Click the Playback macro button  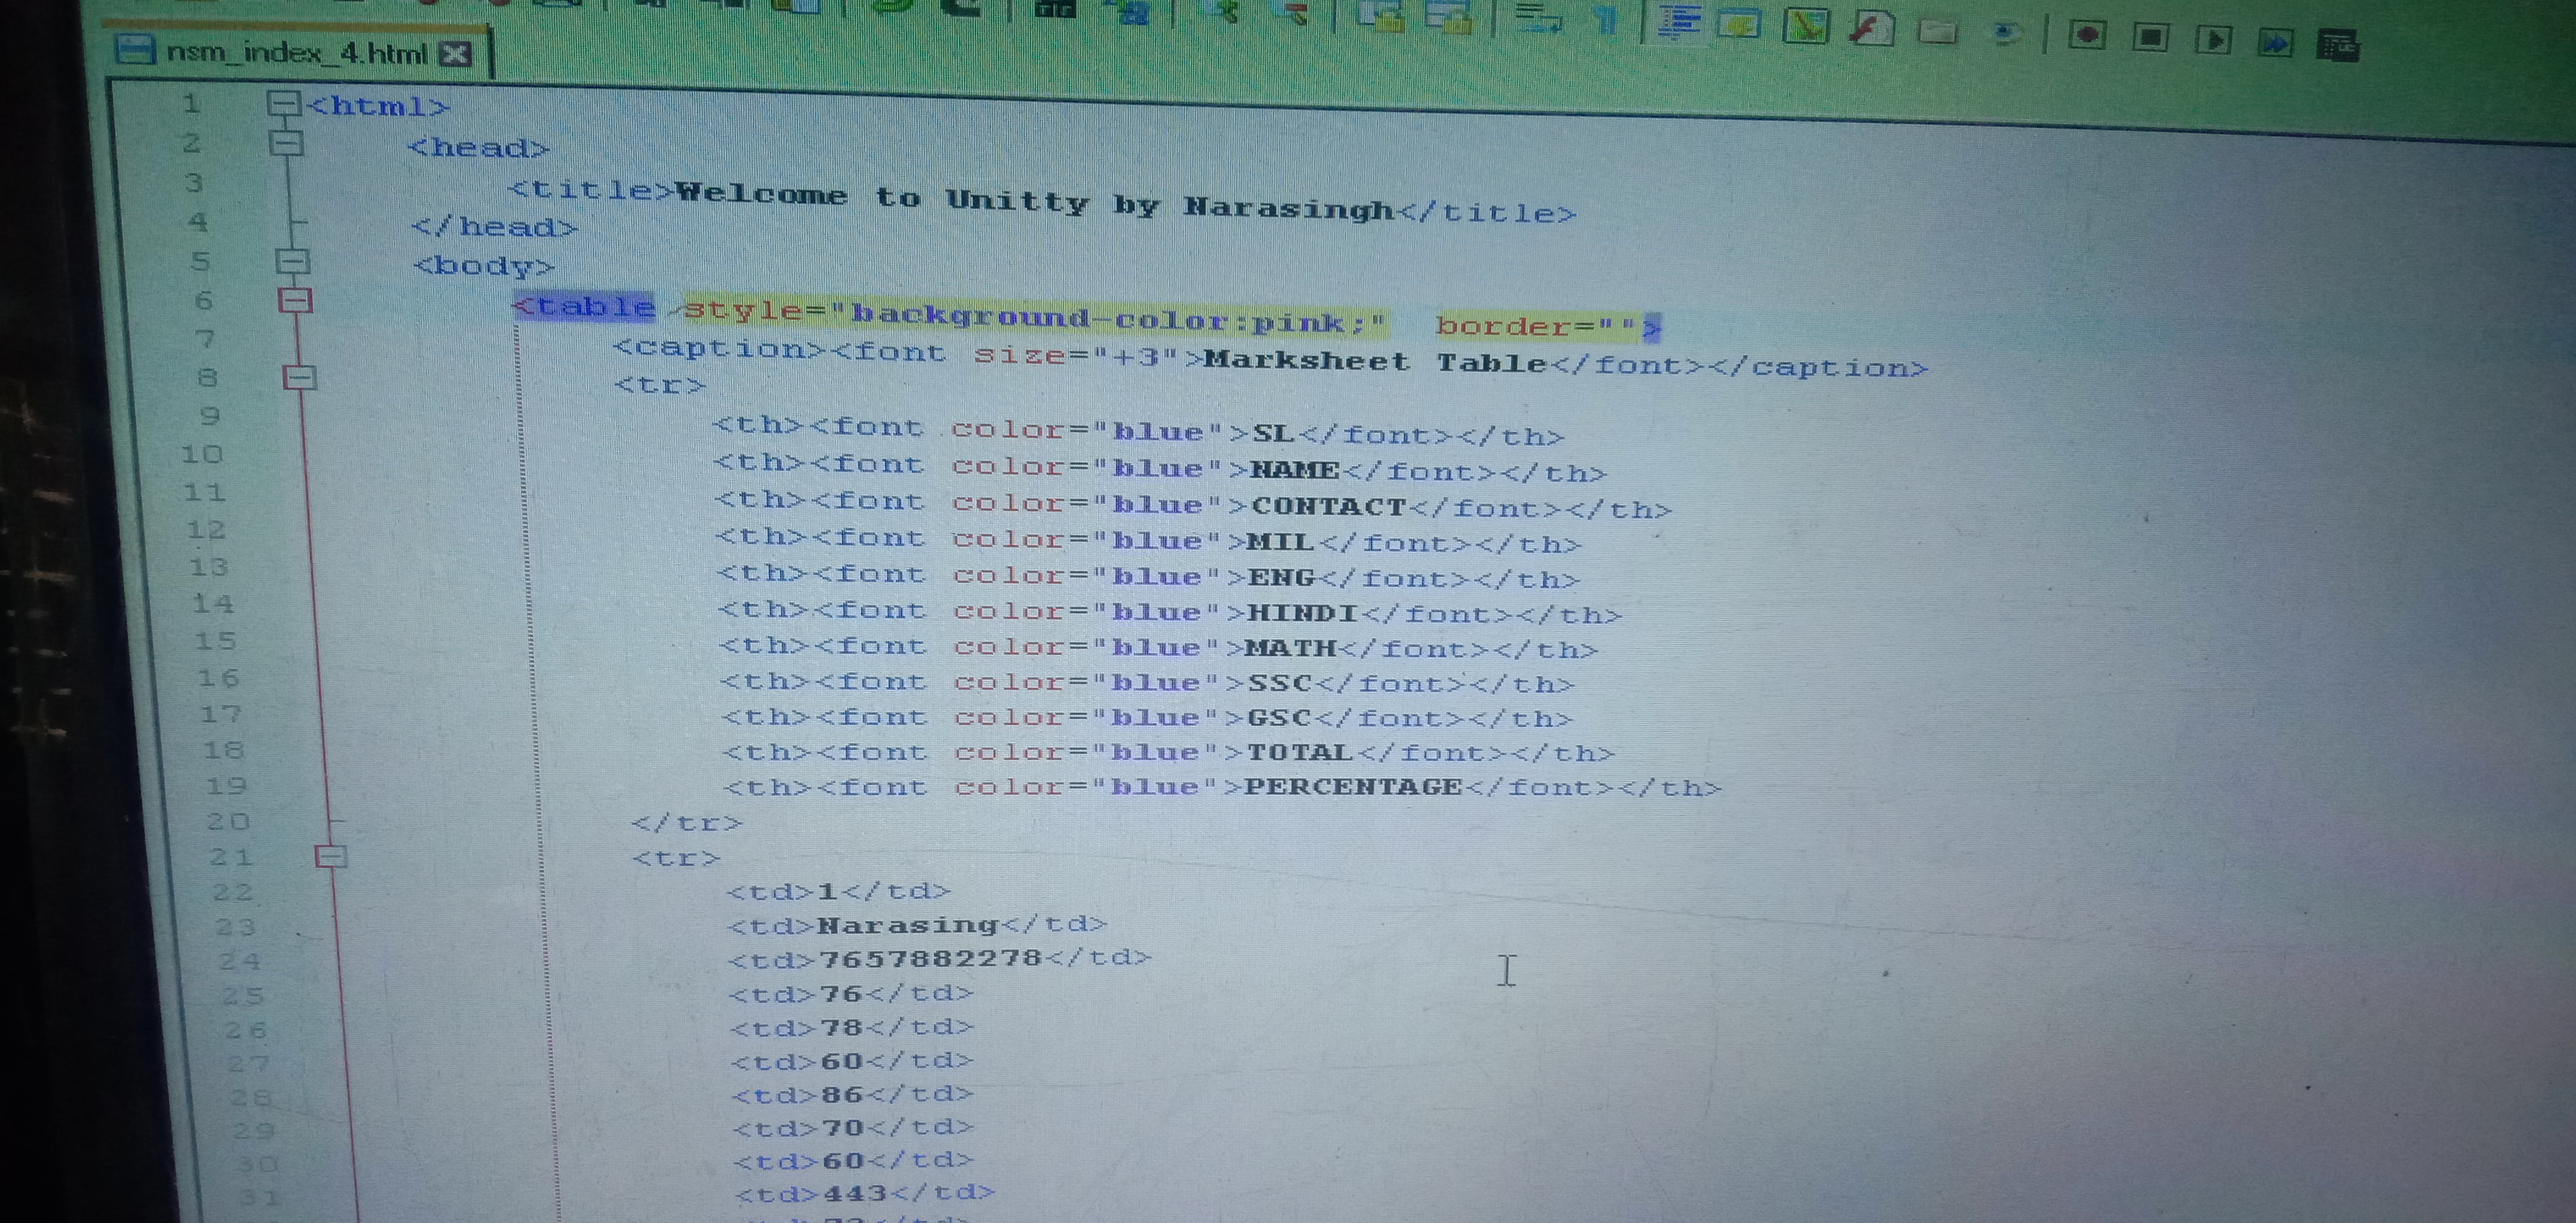pos(2213,40)
